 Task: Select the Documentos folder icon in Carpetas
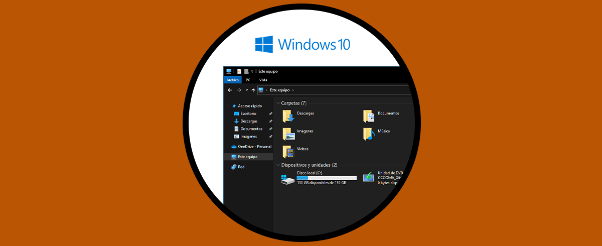point(369,116)
